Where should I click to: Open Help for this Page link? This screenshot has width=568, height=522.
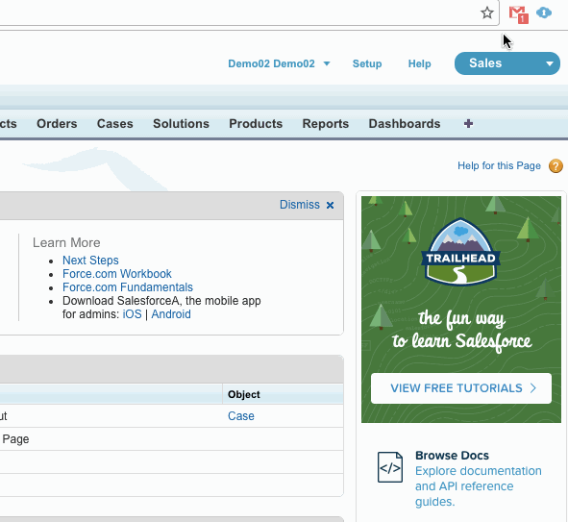point(499,166)
